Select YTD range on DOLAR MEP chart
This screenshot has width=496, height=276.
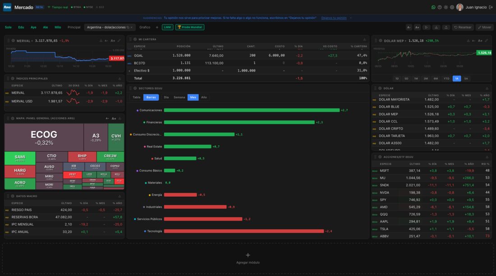point(446,79)
